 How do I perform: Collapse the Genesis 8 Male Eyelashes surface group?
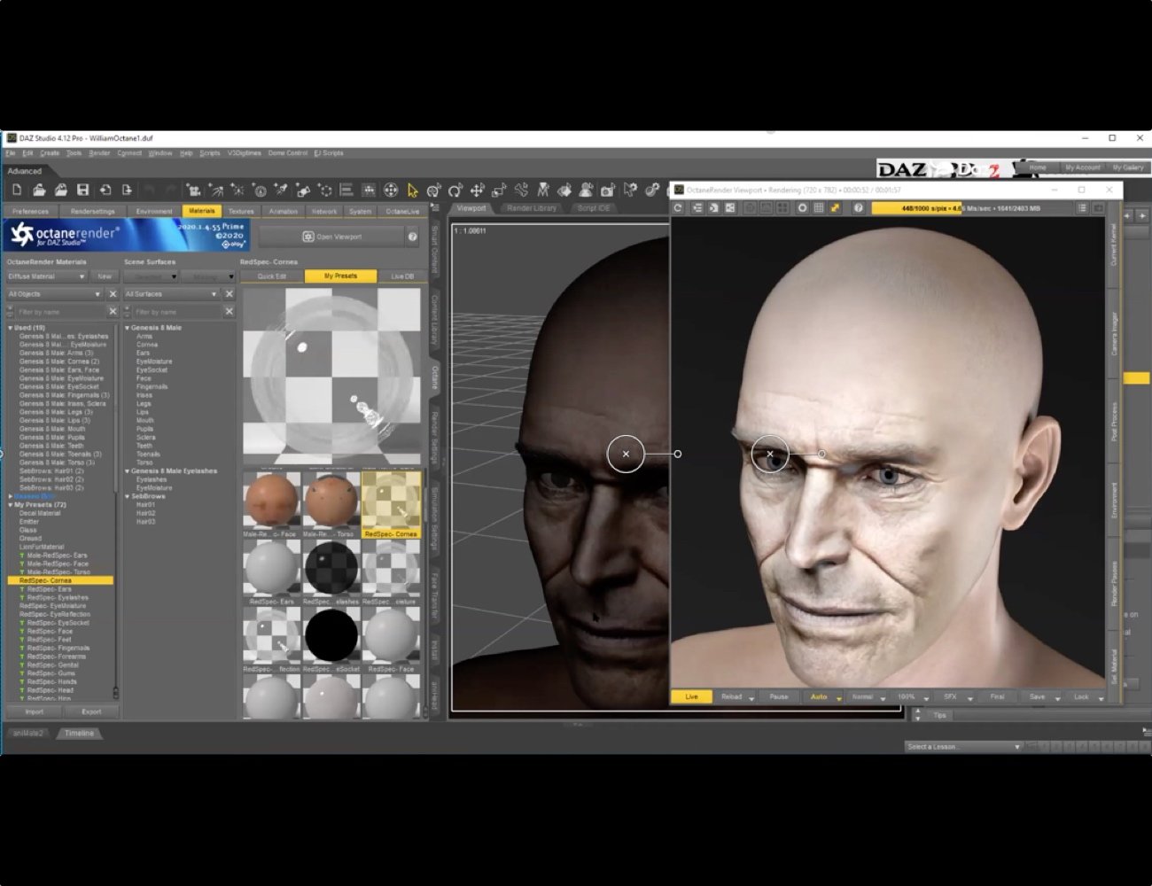(127, 471)
